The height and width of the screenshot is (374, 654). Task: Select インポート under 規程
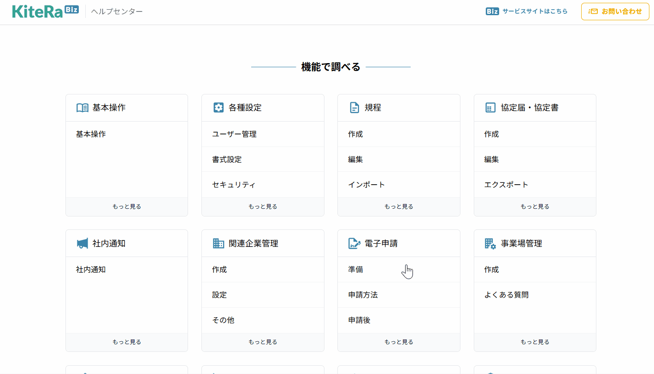[x=399, y=185]
